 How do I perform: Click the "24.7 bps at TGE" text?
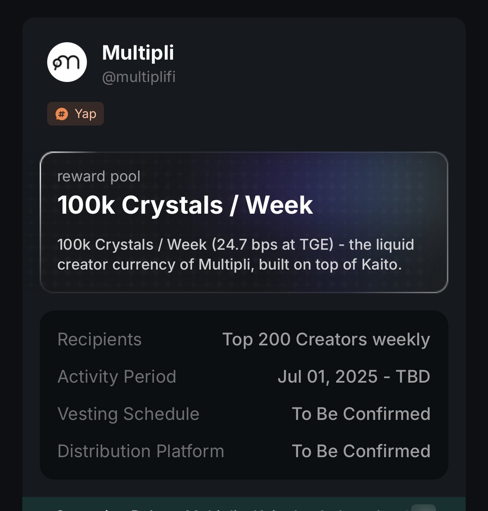tap(273, 245)
